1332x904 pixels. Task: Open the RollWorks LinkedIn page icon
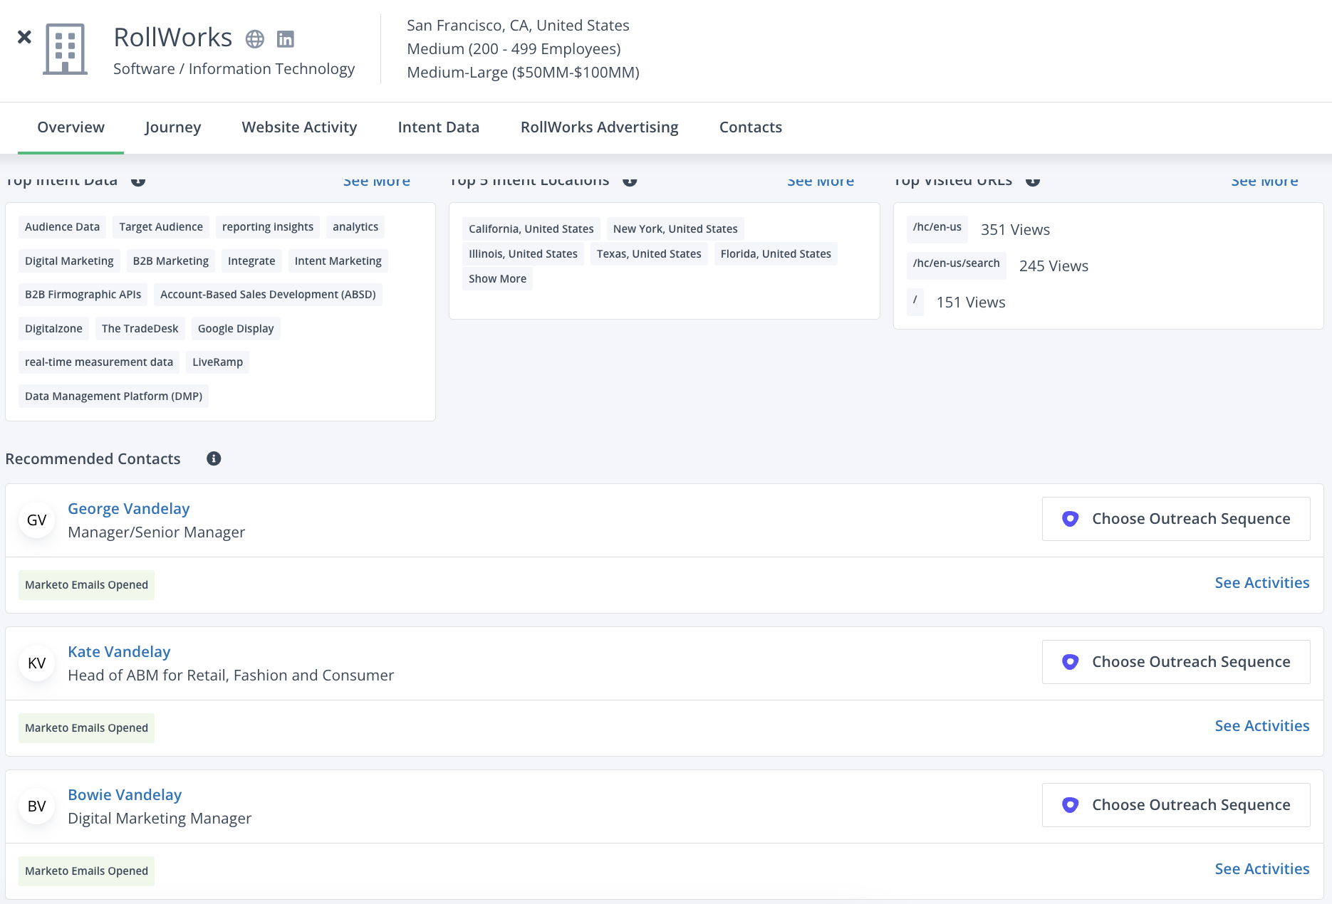coord(286,39)
